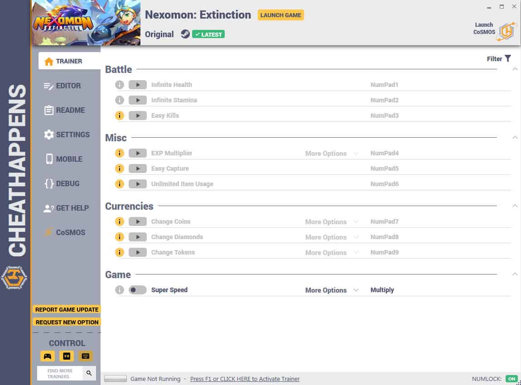Click the Nexomon Extinction game banner
The image size is (521, 385).
(x=86, y=23)
